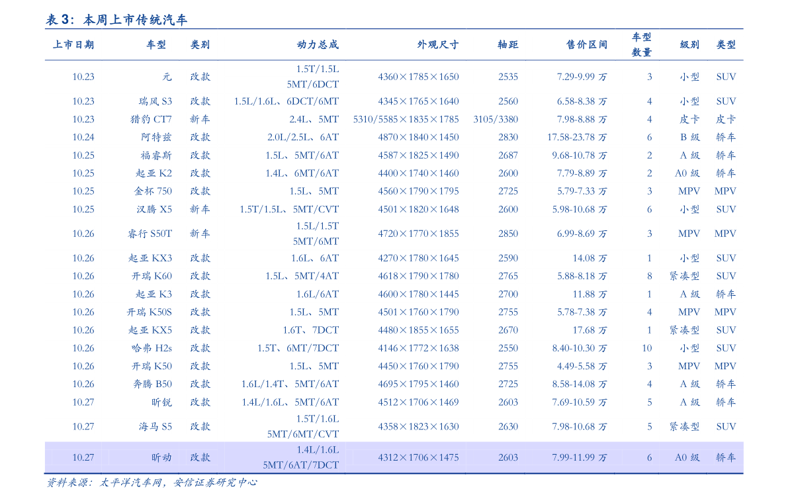Select dimensions 4358×1823×1630
The width and height of the screenshot is (788, 501).
point(419,427)
